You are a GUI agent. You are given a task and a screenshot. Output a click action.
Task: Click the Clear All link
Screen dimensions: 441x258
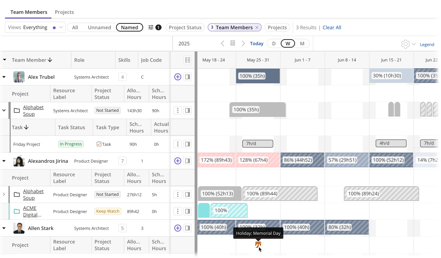pos(332,27)
